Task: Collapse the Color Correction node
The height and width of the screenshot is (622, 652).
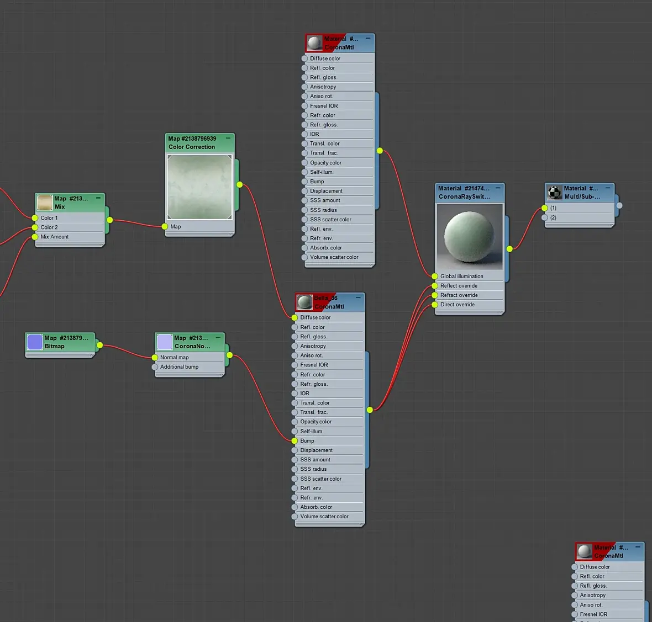Action: [x=228, y=139]
